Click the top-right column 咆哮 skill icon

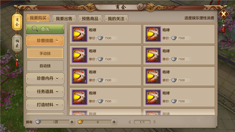(x=153, y=34)
